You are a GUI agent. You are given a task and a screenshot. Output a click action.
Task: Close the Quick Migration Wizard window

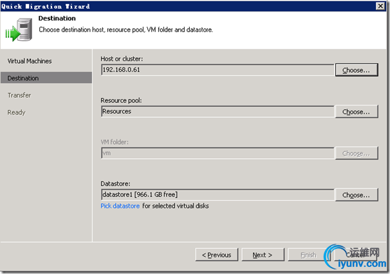pos(380,6)
